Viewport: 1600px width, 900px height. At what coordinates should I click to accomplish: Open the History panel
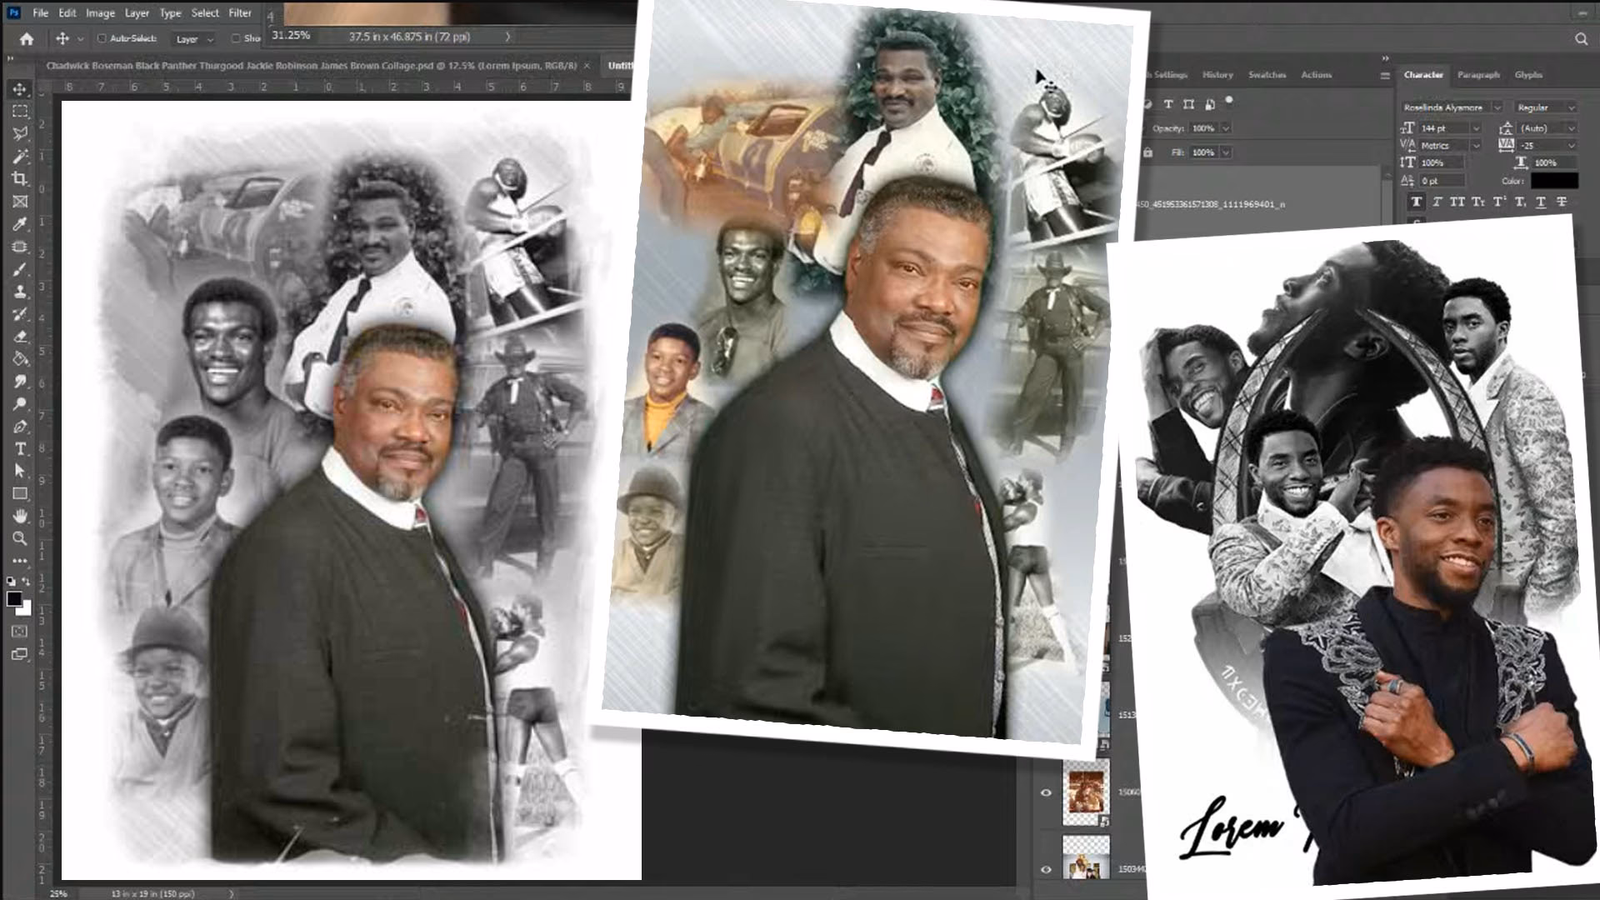(x=1217, y=74)
